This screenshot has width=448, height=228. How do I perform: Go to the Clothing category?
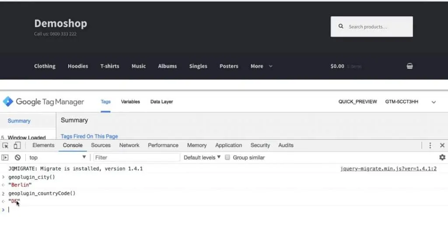pos(45,66)
